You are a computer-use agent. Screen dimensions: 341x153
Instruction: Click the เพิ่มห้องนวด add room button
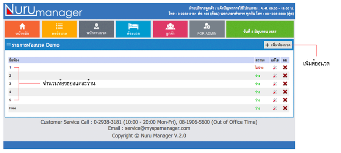click(278, 45)
